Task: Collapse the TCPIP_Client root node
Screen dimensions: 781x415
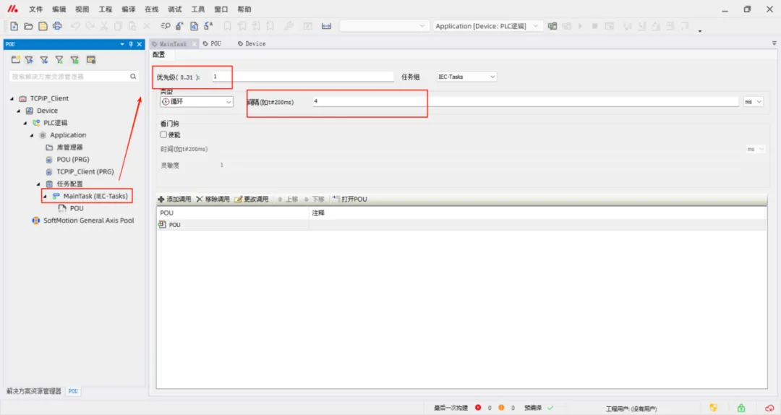Action: point(12,98)
